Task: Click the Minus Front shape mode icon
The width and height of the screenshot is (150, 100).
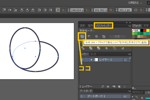Action: point(89,36)
